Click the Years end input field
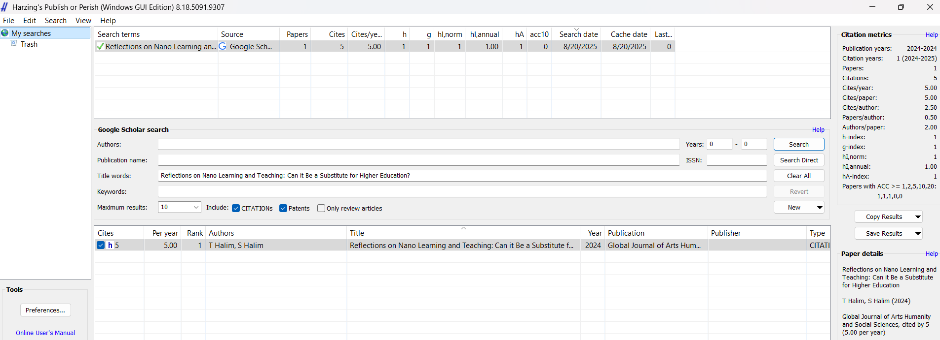The image size is (940, 340). click(754, 144)
